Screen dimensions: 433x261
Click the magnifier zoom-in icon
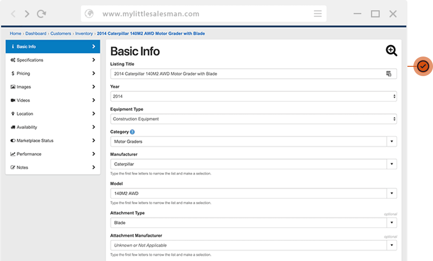click(x=391, y=51)
